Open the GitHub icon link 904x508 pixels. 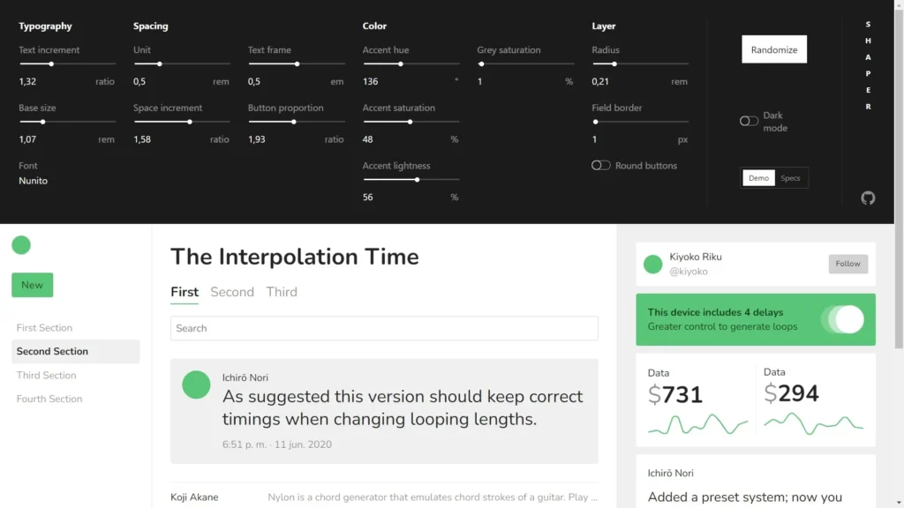(x=868, y=198)
